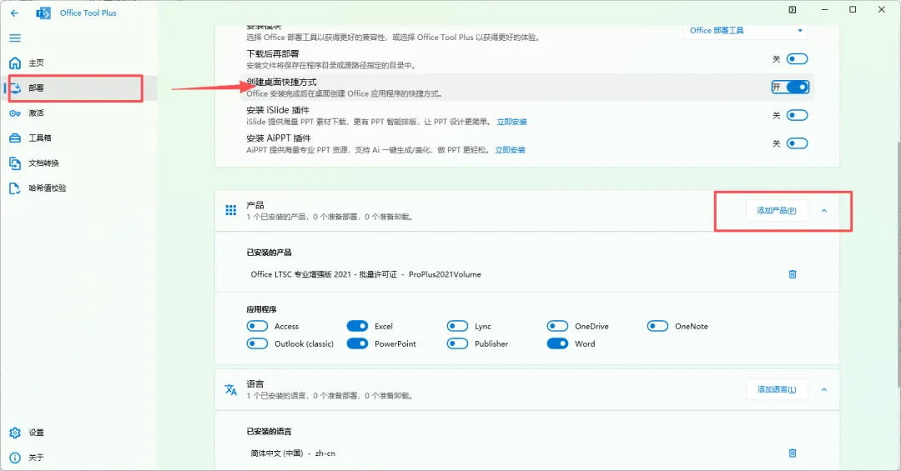Click the info icon for 关于

click(x=15, y=458)
